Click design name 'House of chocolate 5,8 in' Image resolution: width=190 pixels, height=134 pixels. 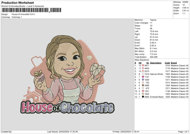[x=23, y=14]
